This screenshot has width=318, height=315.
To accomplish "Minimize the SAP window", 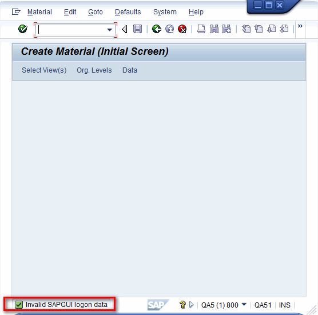I will click(257, 5).
